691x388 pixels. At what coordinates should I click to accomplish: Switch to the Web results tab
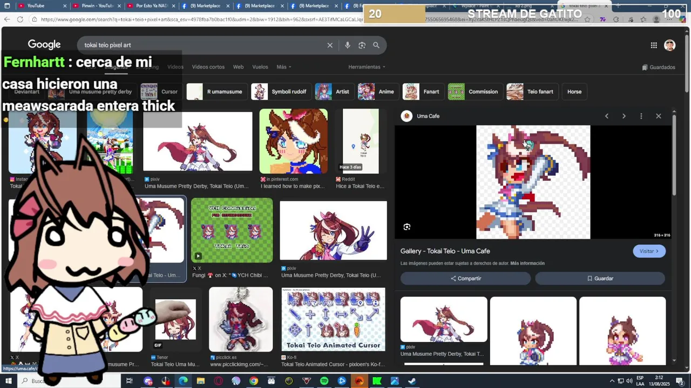tap(238, 67)
